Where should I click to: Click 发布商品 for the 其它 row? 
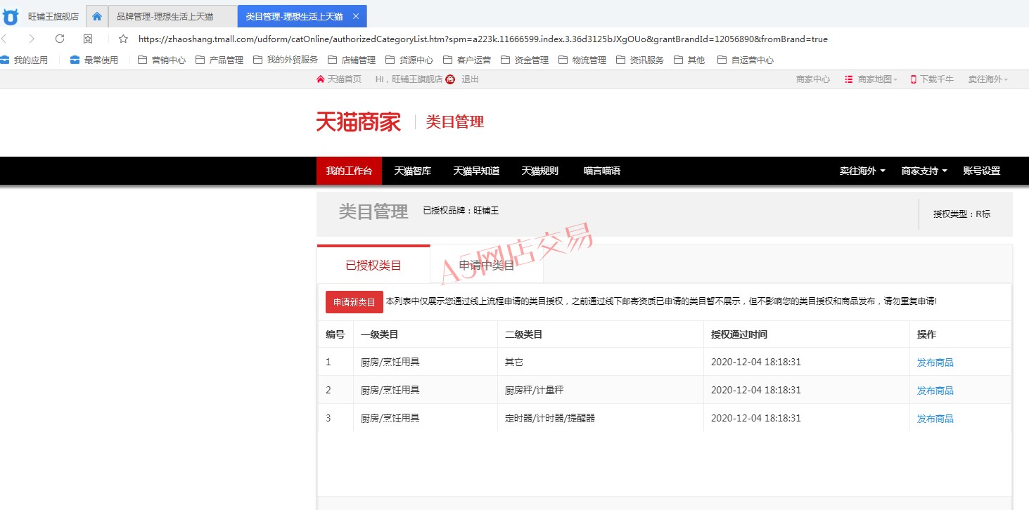point(935,362)
